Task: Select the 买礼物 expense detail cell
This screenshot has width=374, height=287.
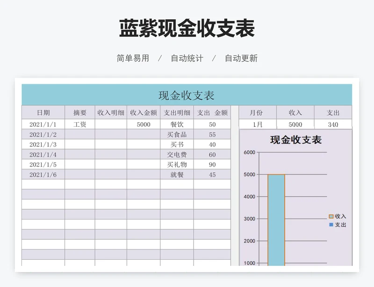Action: pyautogui.click(x=177, y=164)
